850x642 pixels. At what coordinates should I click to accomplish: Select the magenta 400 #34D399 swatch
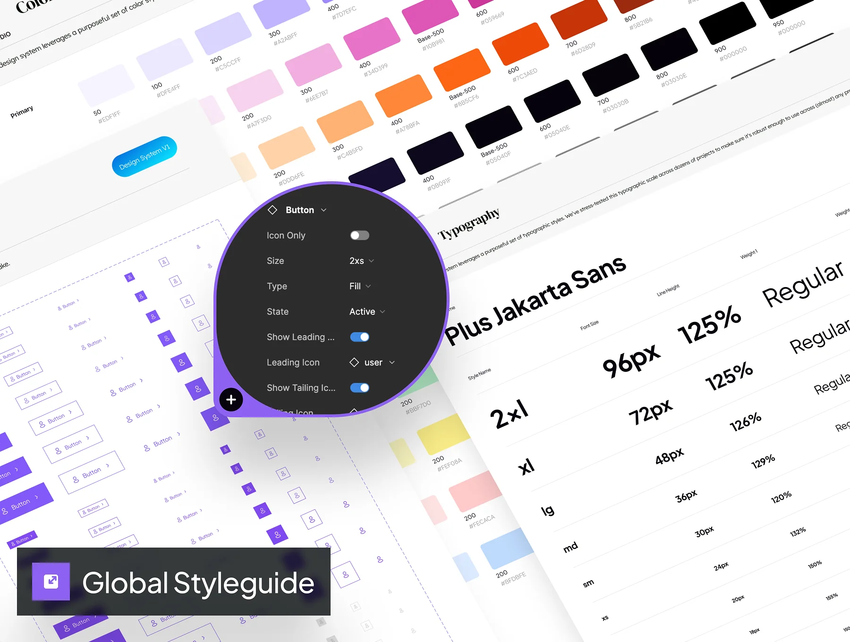click(372, 39)
